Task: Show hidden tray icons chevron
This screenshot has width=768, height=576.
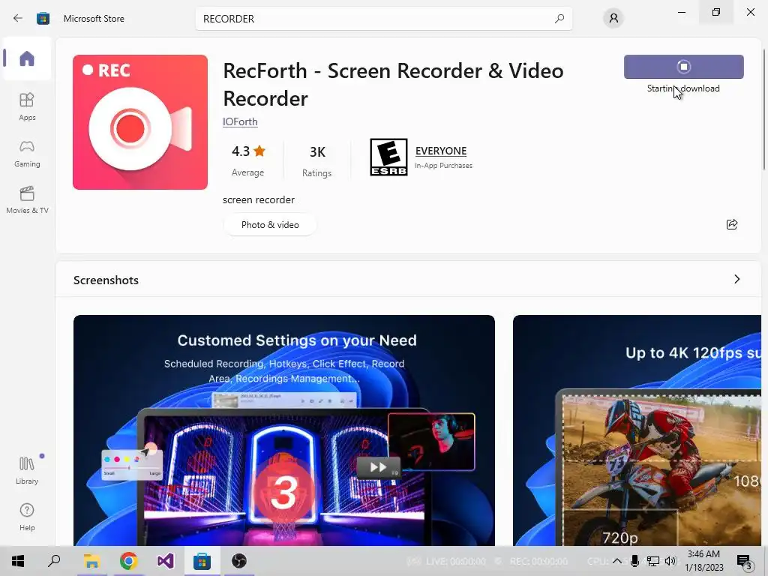Action: 617,561
